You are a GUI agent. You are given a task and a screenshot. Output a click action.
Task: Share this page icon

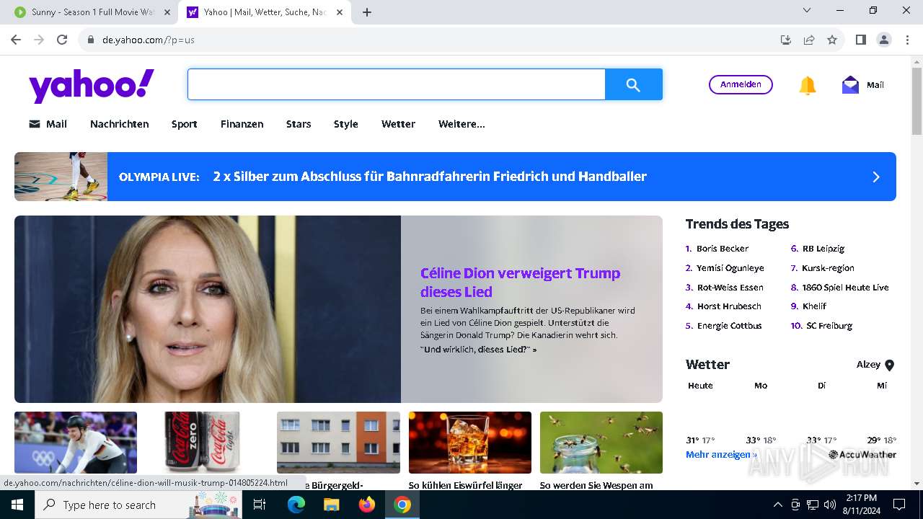pyautogui.click(x=809, y=40)
